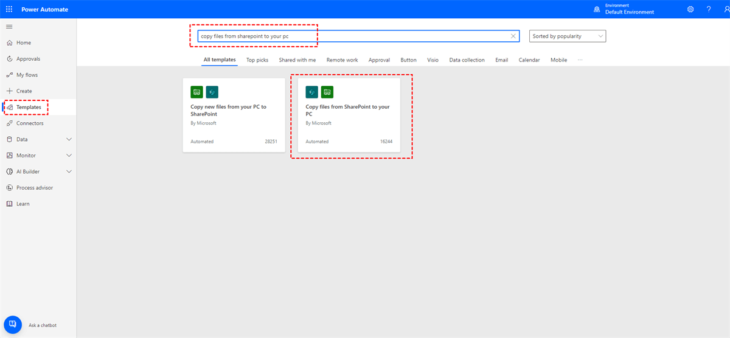Clear the template search text with X

(x=513, y=36)
